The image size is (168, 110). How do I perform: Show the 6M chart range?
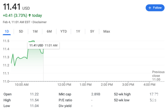[x=49, y=31]
